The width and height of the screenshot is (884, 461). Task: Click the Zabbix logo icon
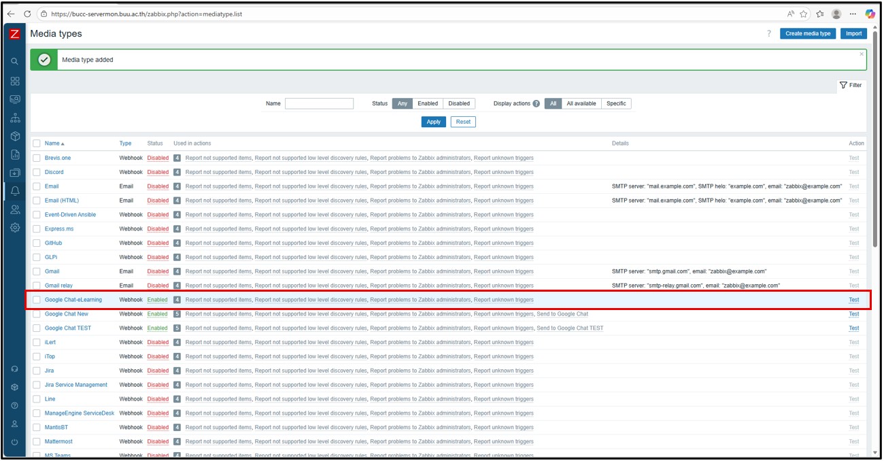[x=15, y=34]
